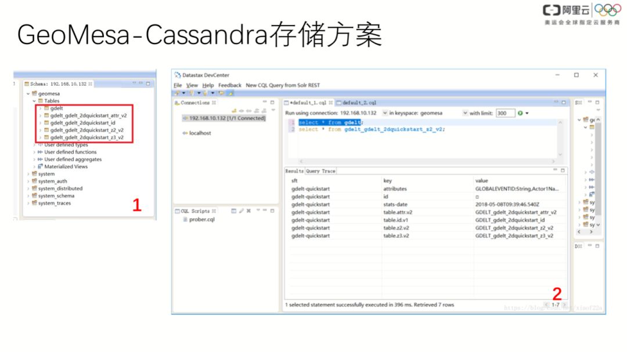Maximize the Schema panel in left view
Screen dimensions: 627x352
click(x=148, y=84)
